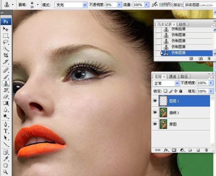Open the layer blend mode 正常 dropdown
Screen dimensions: 216x176
click(177, 83)
